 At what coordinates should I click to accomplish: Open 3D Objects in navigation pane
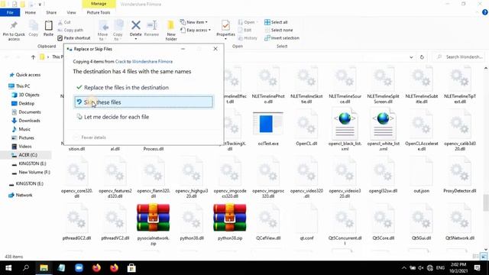[x=25, y=95]
